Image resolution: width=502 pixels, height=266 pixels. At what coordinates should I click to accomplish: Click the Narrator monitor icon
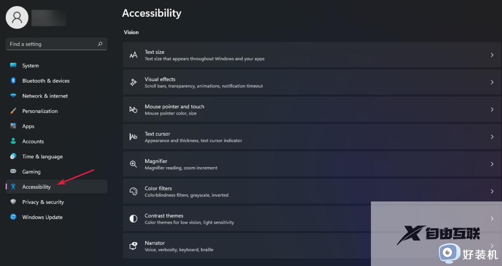[x=133, y=246]
